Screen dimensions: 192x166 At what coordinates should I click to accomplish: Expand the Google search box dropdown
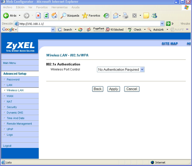click(53, 30)
